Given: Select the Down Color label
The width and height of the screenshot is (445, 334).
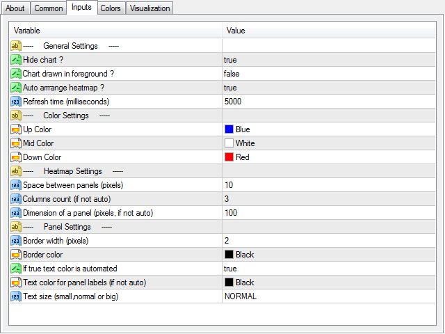Looking at the screenshot, I should click(x=42, y=157).
